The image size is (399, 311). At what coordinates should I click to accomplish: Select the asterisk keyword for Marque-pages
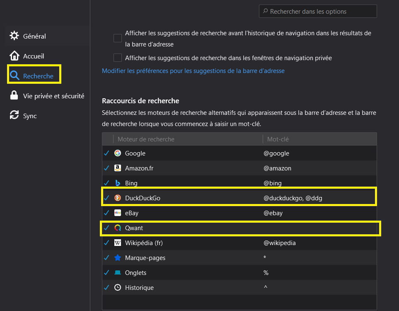coord(265,257)
